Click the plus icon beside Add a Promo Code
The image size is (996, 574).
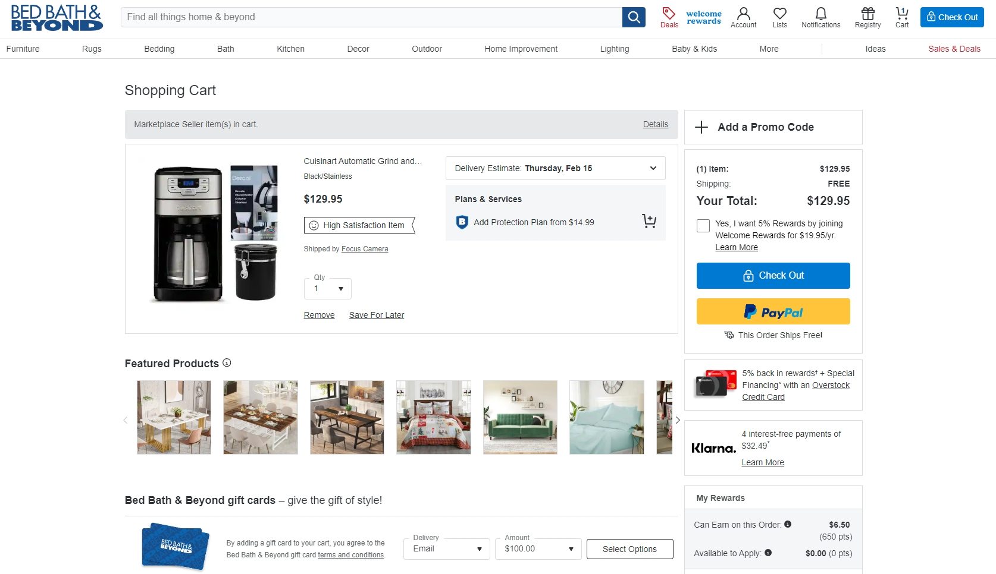pos(701,127)
